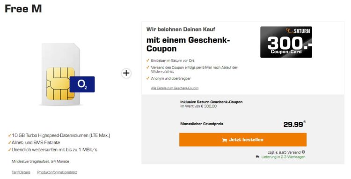Click the O2 blue logo badge
The image size is (351, 179).
(x=82, y=84)
